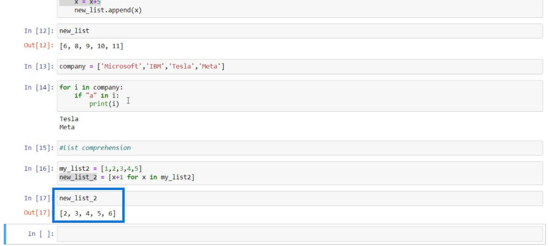The width and height of the screenshot is (548, 246).
Task: Click the my_list2 = [1,2,3,4,5] line
Action: click(101, 169)
